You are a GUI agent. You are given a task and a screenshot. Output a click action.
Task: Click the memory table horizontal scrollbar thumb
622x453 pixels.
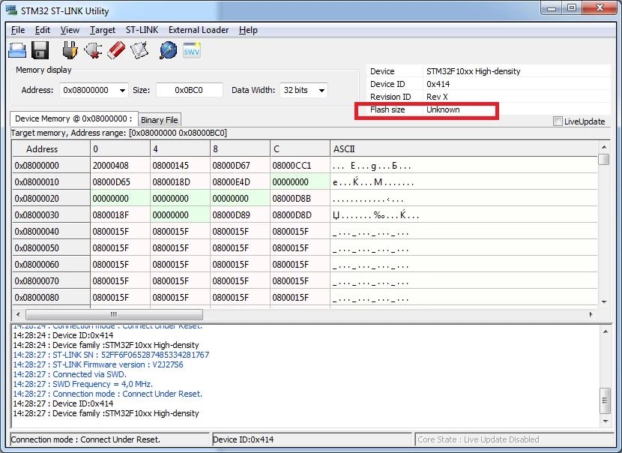(114, 314)
